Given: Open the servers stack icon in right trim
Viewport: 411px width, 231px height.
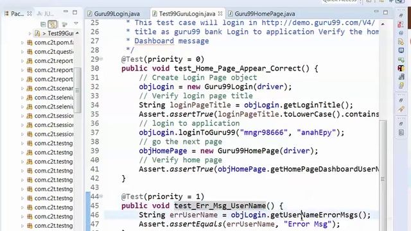Looking at the screenshot, I should point(401,77).
